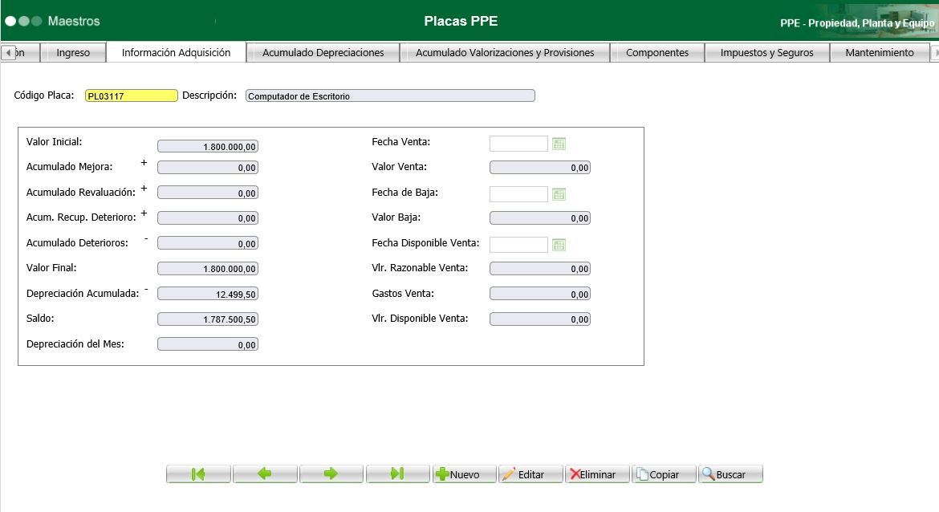Click Saldo field 1.787.500,50

click(208, 319)
